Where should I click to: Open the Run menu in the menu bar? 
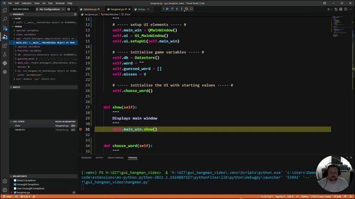point(50,3)
